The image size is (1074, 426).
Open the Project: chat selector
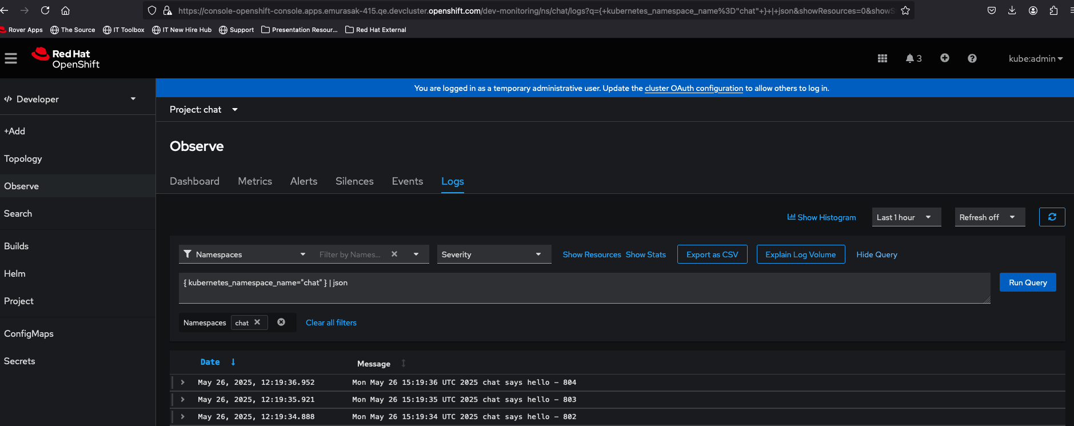coord(203,110)
